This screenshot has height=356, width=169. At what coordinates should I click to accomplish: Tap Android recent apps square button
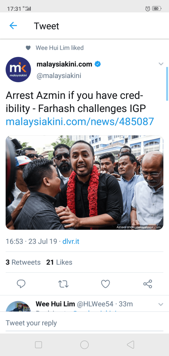[x=39, y=345]
